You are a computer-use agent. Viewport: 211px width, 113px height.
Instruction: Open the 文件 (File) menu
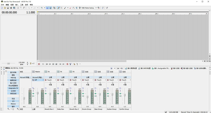(2, 5)
